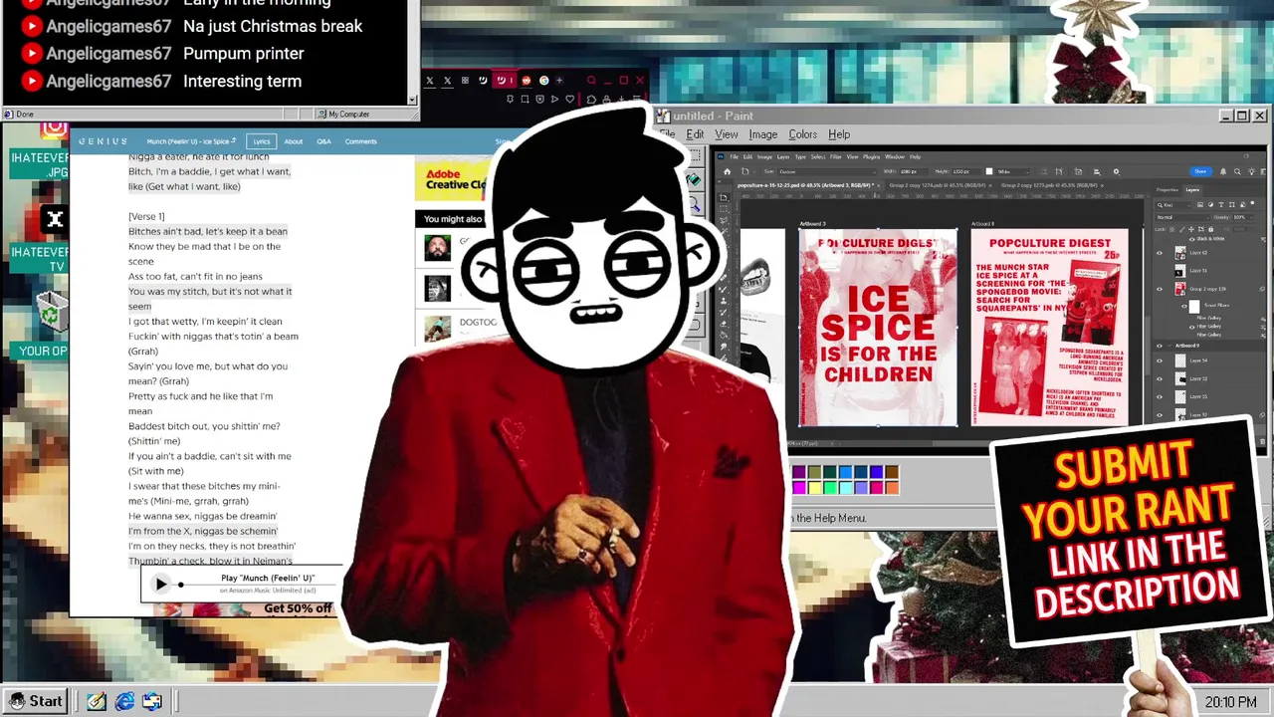Select the Rectangular Marquee tool in Photoshop
This screenshot has width=1274, height=717.
pos(723,209)
